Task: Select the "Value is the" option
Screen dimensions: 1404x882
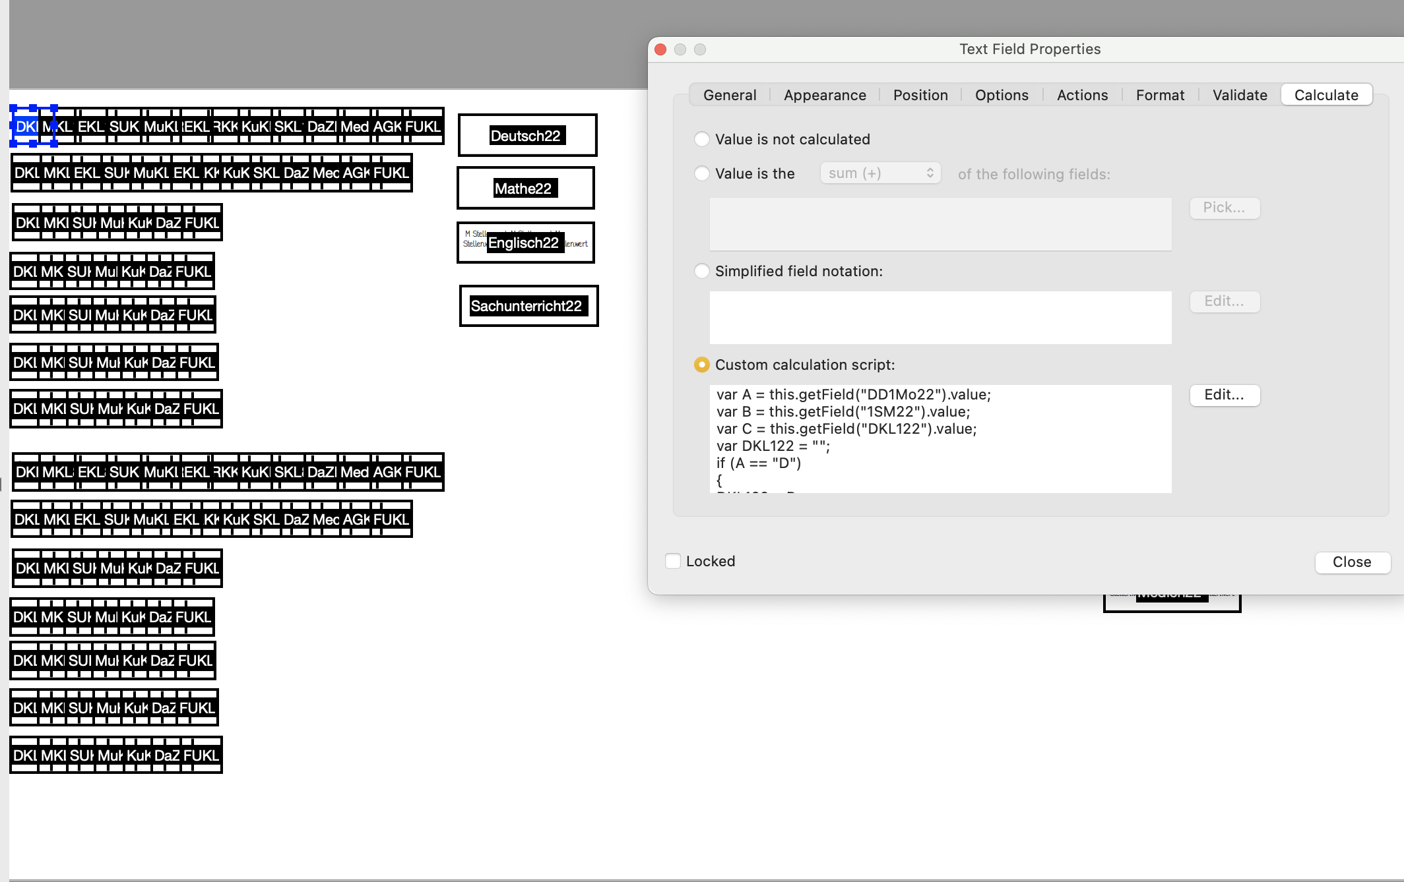Action: point(702,173)
